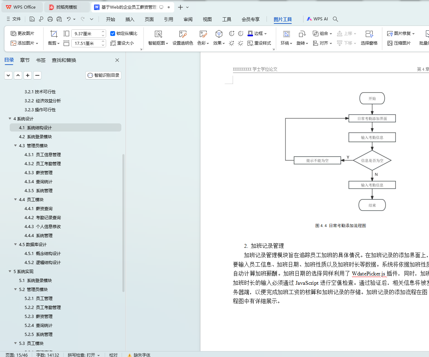Click the Undo arrow icon
The width and height of the screenshot is (429, 357).
click(69, 19)
